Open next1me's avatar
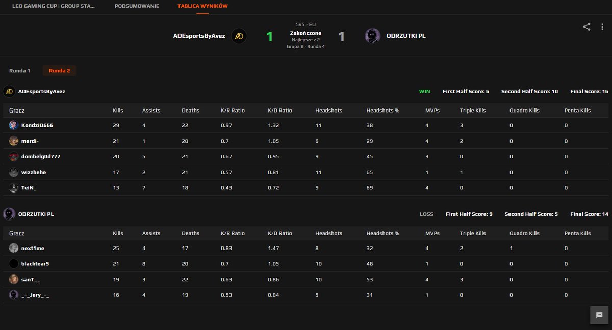This screenshot has height=330, width=612. 13,248
